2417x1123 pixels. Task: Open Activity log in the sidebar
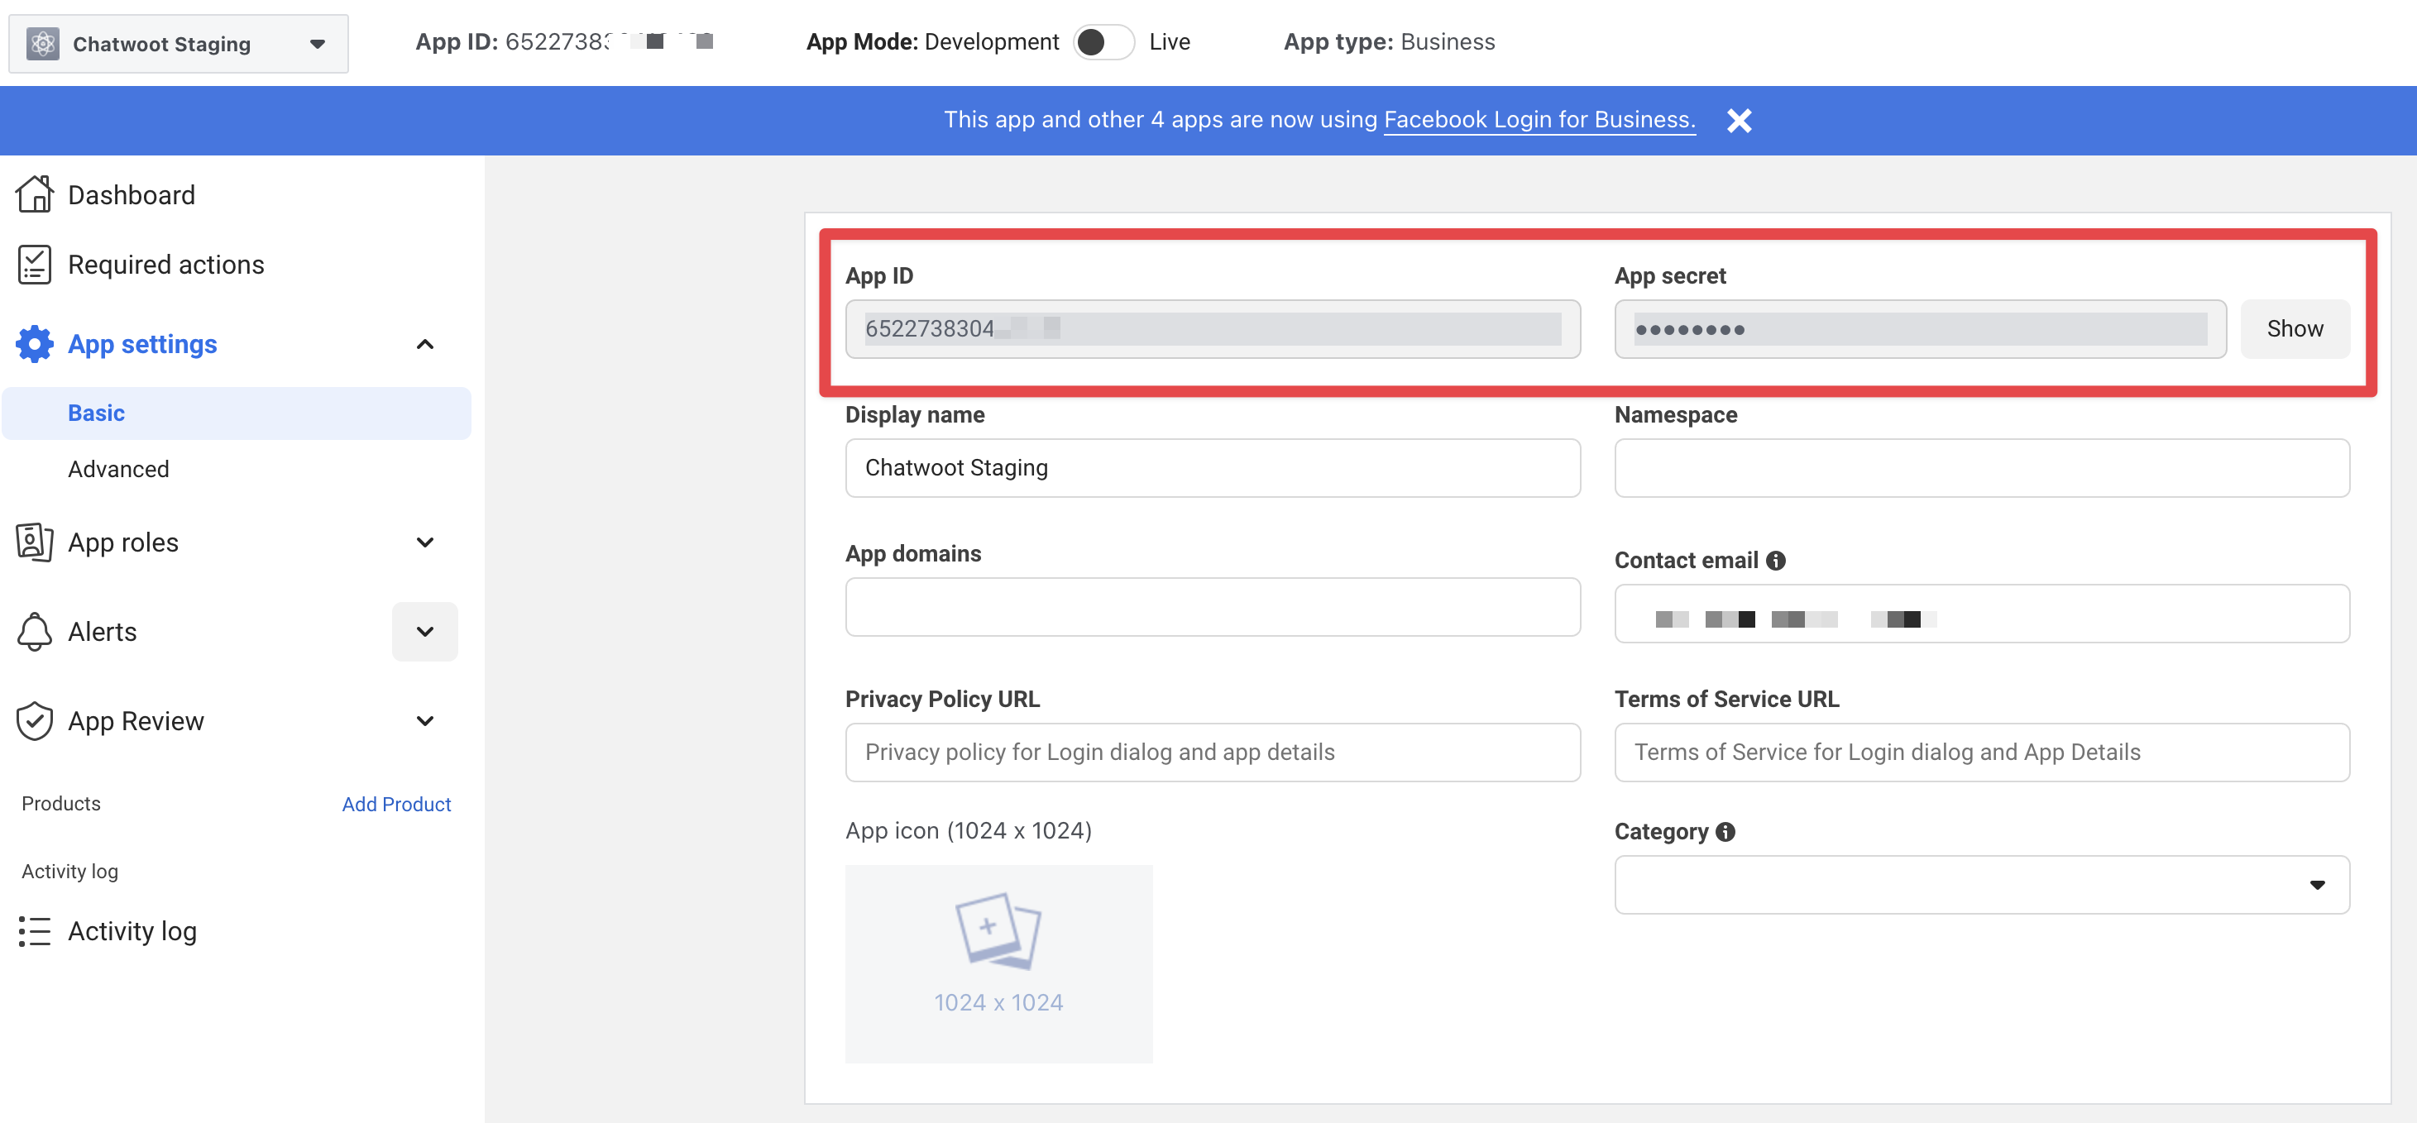(x=132, y=930)
